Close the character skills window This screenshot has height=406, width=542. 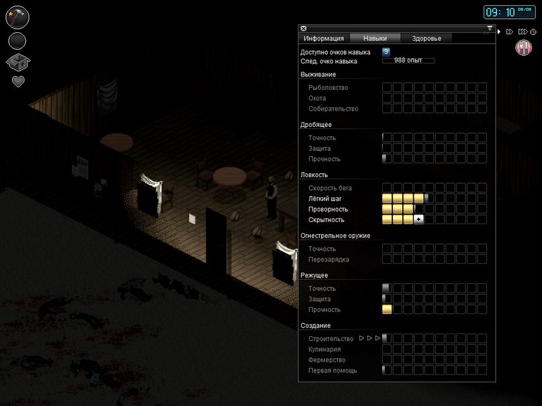pyautogui.click(x=304, y=28)
